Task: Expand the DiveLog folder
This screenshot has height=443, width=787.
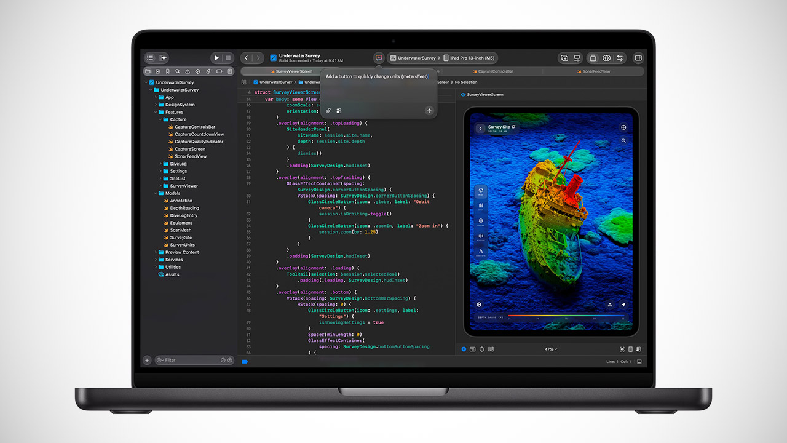Action: (160, 164)
